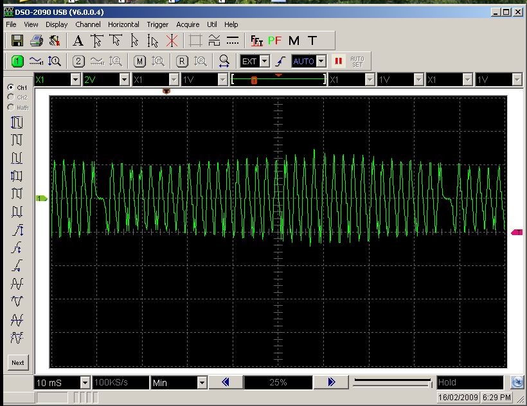Open the 10 mS timebase dropdown
The width and height of the screenshot is (527, 406).
coord(85,382)
